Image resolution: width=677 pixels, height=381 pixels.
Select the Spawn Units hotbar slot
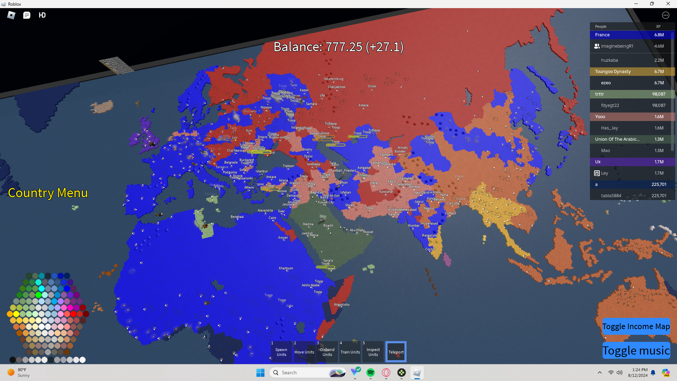(281, 352)
